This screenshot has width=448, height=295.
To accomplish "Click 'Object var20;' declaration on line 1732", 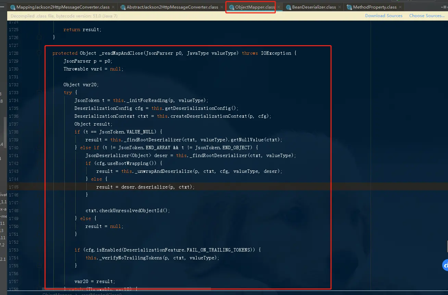I will click(x=81, y=85).
